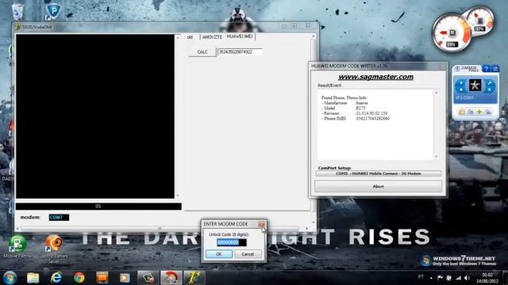Click the black console scrollbar up arrow

click(x=178, y=37)
